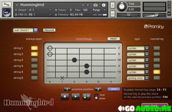Move preview position right

click(98, 89)
